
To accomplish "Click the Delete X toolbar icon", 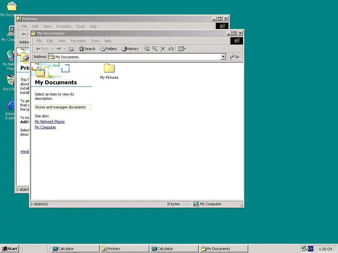I will click(x=163, y=49).
